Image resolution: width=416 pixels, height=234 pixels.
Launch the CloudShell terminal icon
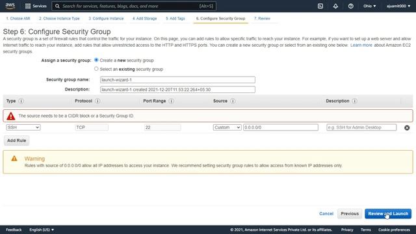pos(320,6)
